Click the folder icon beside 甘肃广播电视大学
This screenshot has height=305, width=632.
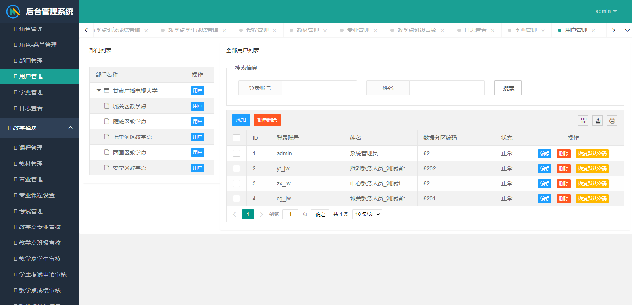point(107,90)
